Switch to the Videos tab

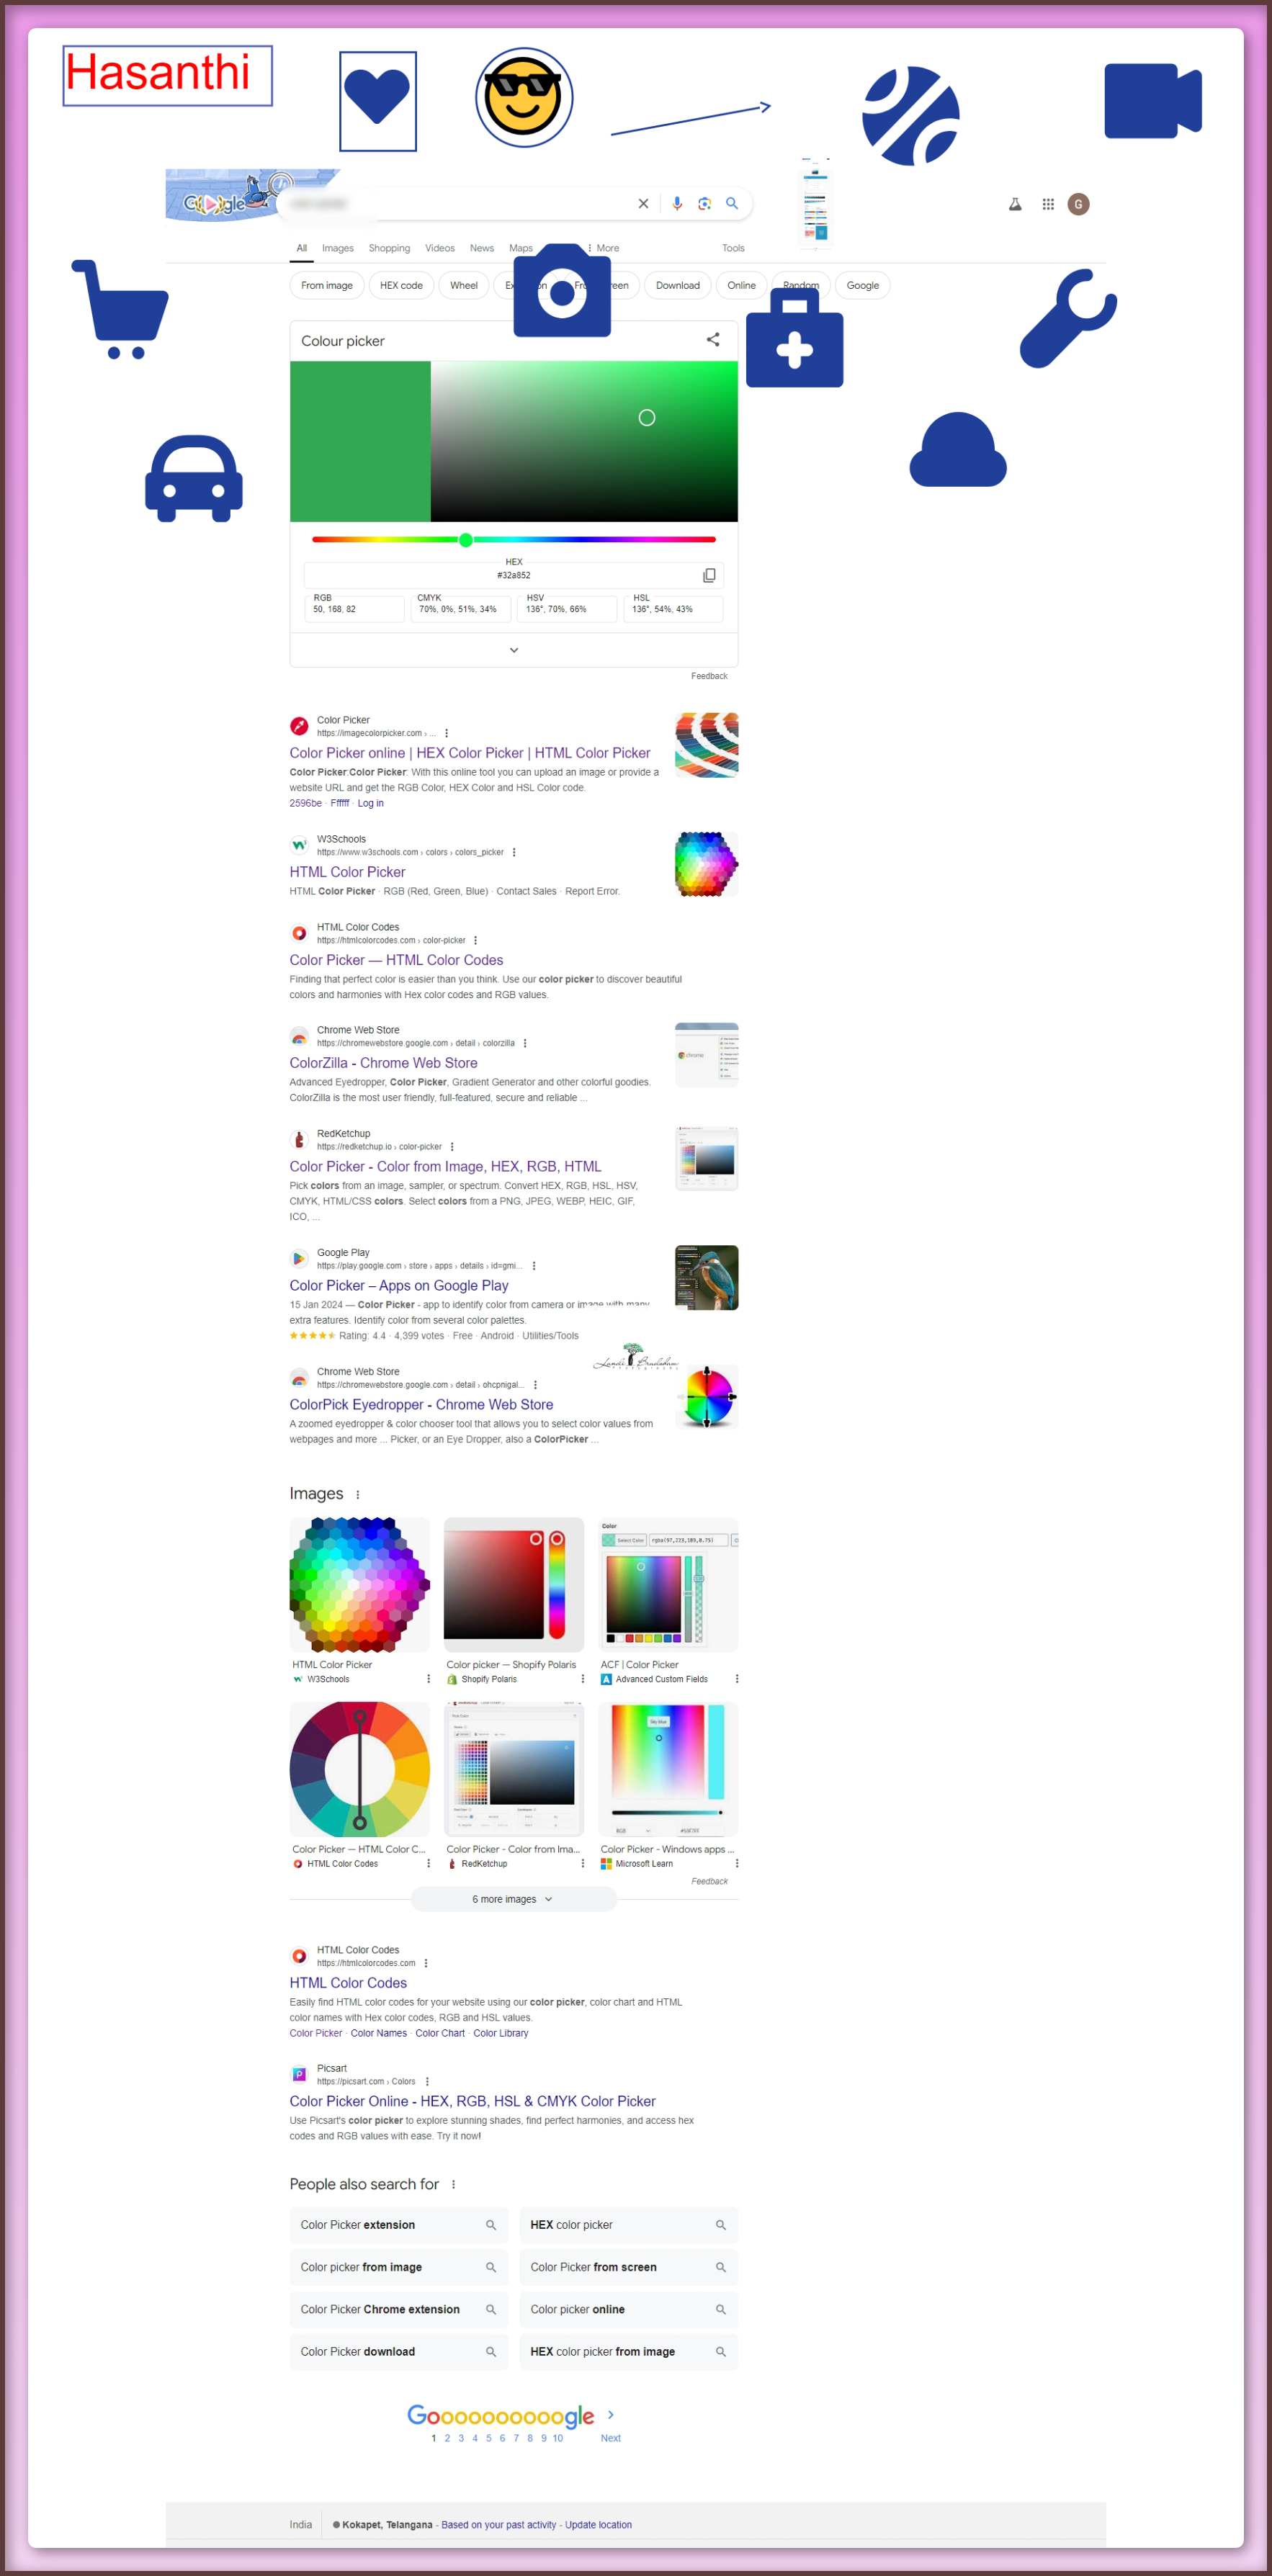coord(440,248)
